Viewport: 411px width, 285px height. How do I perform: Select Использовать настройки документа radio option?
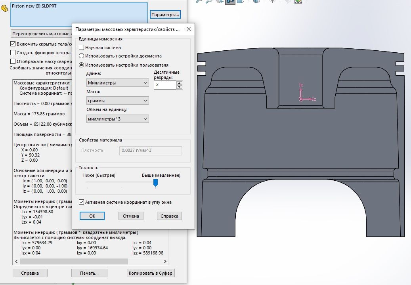click(x=82, y=56)
